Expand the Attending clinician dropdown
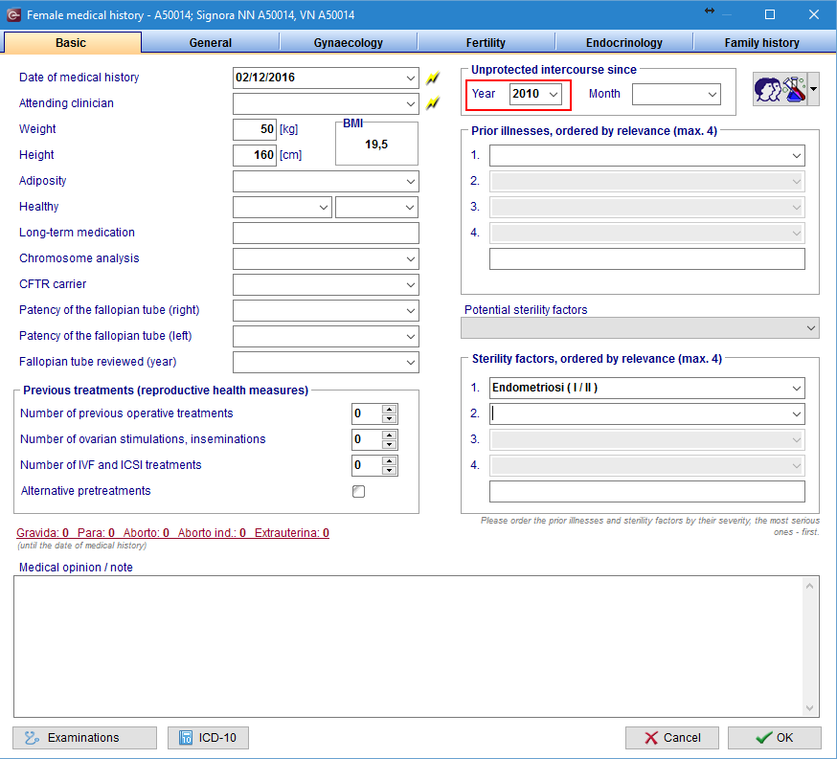The image size is (837, 759). point(410,104)
